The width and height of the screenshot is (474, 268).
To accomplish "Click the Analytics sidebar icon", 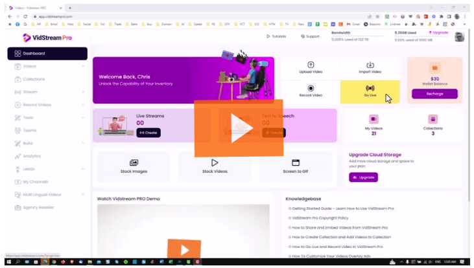I will click(18, 156).
